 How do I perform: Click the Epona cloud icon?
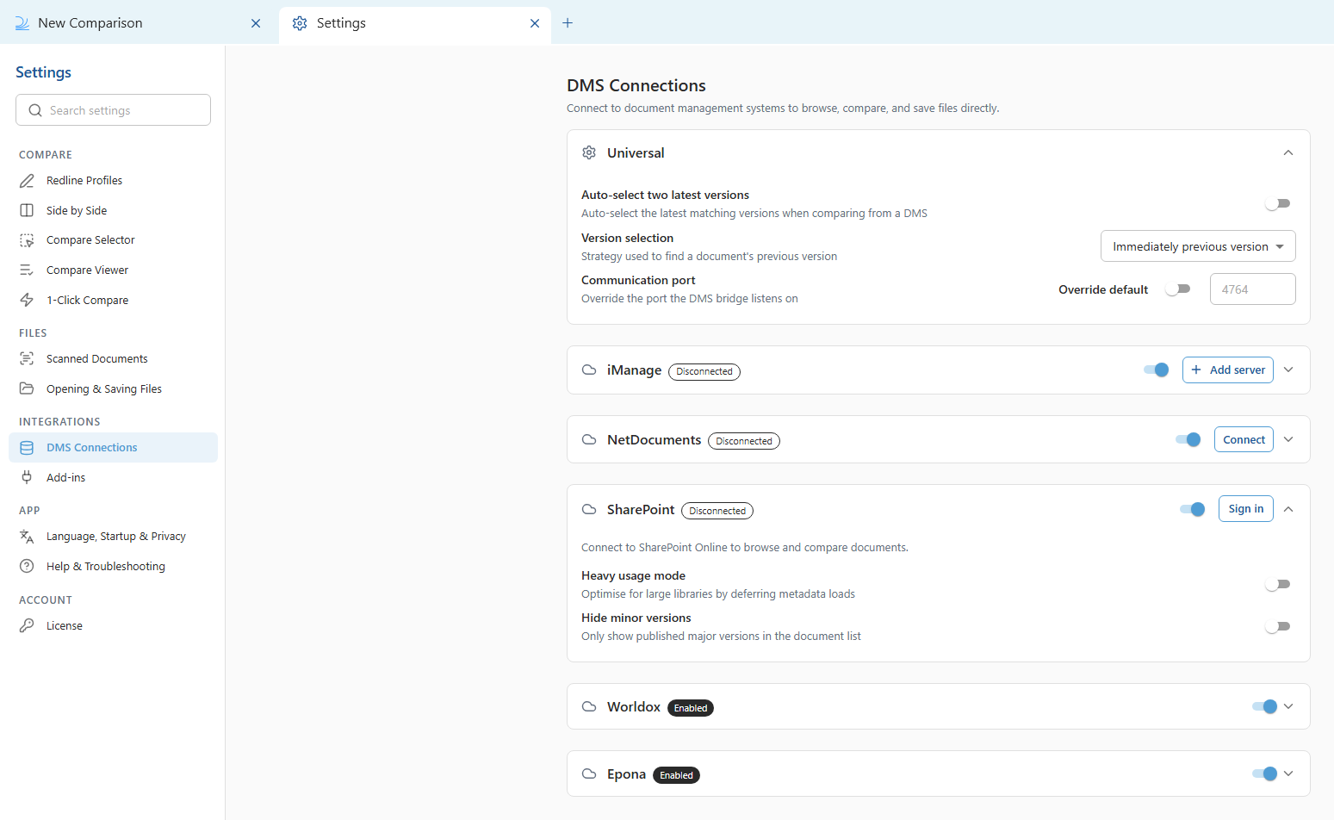click(x=589, y=773)
